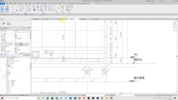Close the Project Browser panel

pos(30,57)
